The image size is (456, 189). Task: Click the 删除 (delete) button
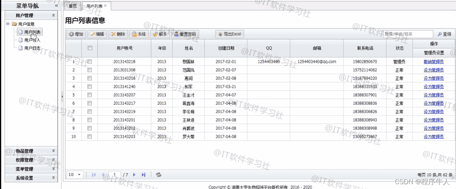point(118,34)
